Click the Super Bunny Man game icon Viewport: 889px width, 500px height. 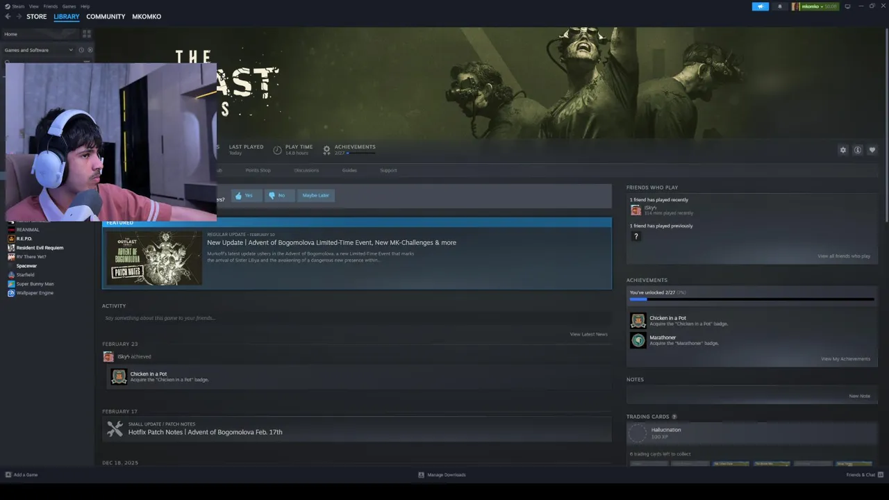pyautogui.click(x=11, y=284)
